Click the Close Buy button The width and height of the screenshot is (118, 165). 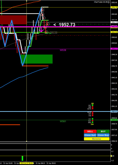(x=103, y=135)
